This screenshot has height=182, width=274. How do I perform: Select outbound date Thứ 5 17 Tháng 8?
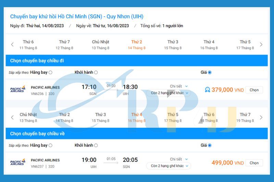245,45
